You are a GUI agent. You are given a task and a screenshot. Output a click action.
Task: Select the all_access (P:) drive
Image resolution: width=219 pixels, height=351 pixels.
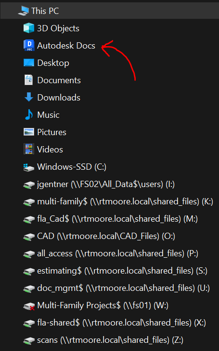(117, 253)
